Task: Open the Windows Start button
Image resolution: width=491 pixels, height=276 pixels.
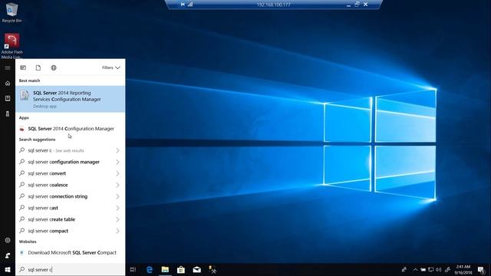Action: [8, 269]
